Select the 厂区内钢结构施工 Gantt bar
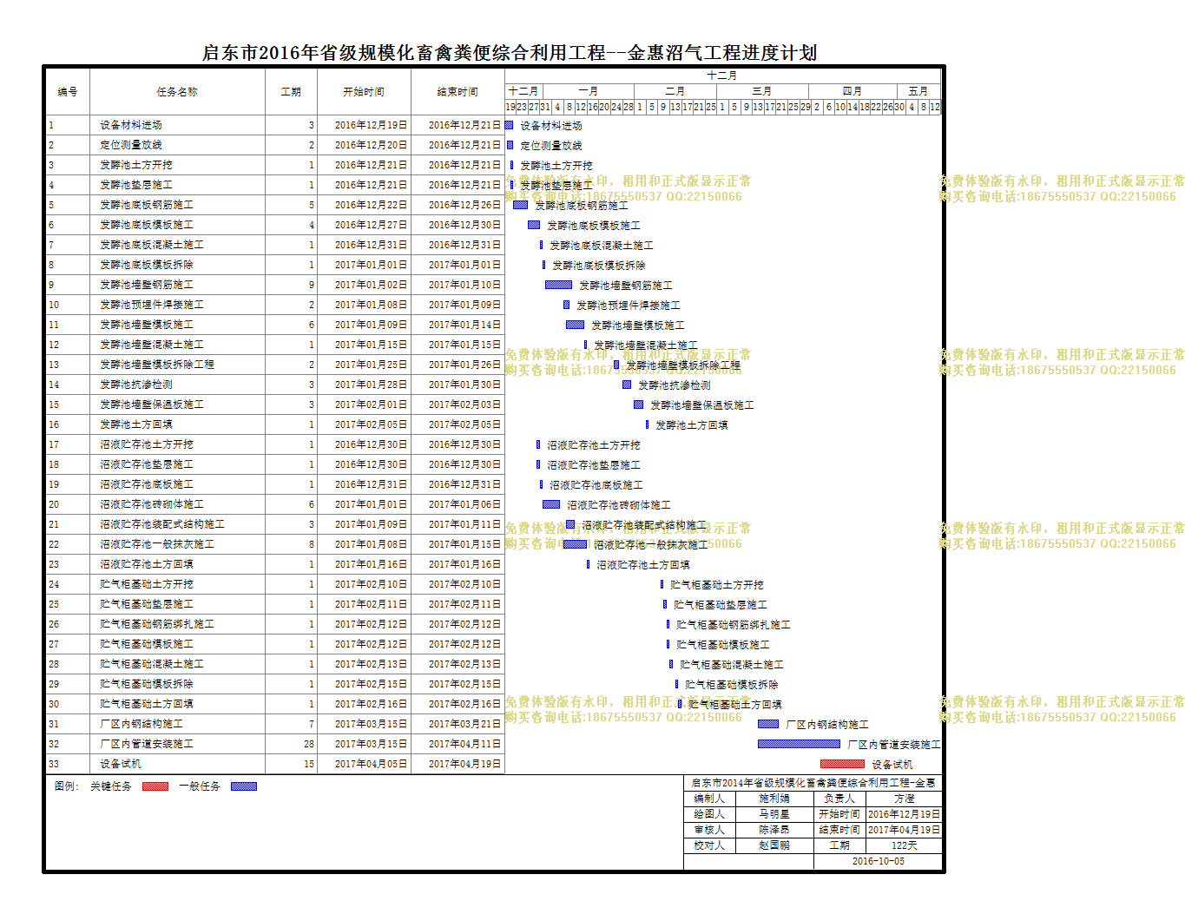This screenshot has width=1185, height=914. point(768,724)
